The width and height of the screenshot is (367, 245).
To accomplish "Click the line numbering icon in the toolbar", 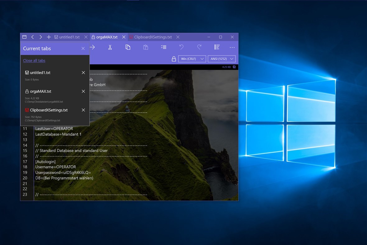I will click(217, 47).
